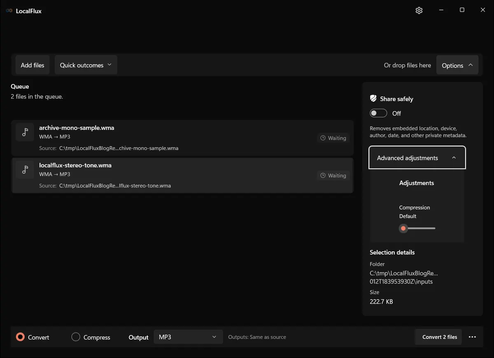This screenshot has width=494, height=358.
Task: Collapse the Options panel
Action: pyautogui.click(x=457, y=65)
